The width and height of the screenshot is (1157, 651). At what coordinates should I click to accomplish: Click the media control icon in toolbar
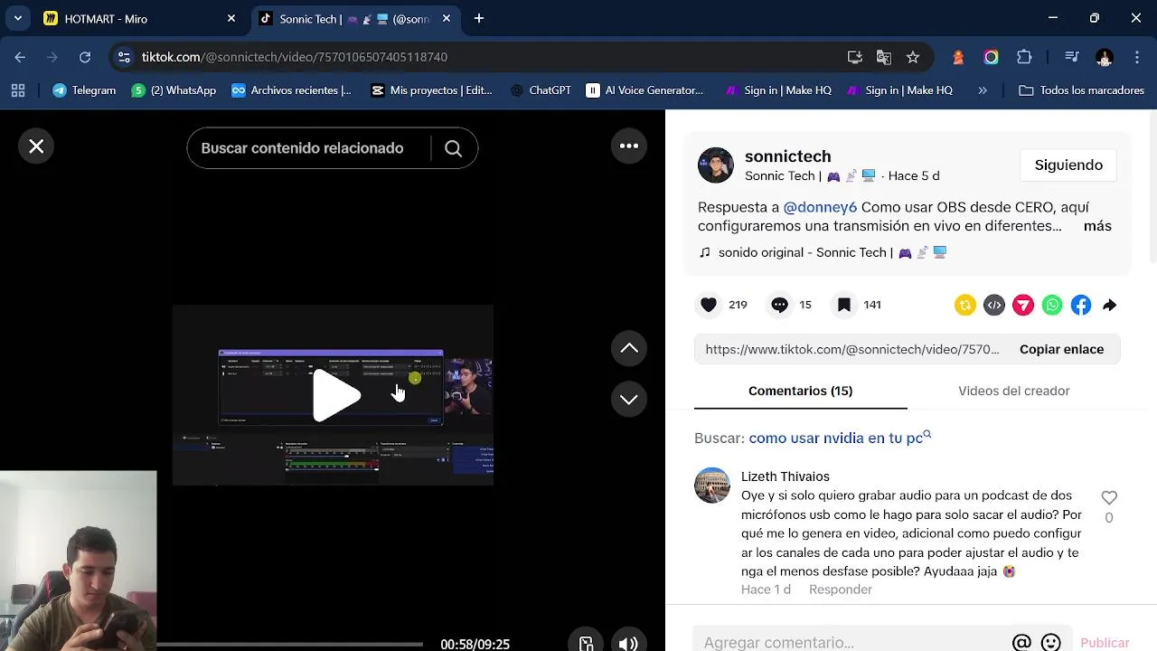(x=1072, y=57)
